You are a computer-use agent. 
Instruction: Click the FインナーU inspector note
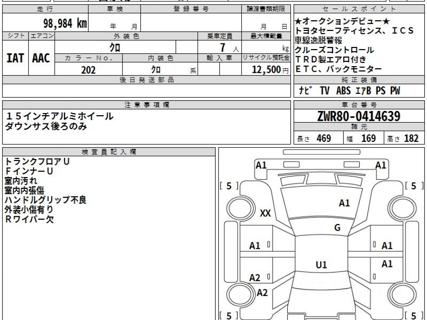[30, 171]
